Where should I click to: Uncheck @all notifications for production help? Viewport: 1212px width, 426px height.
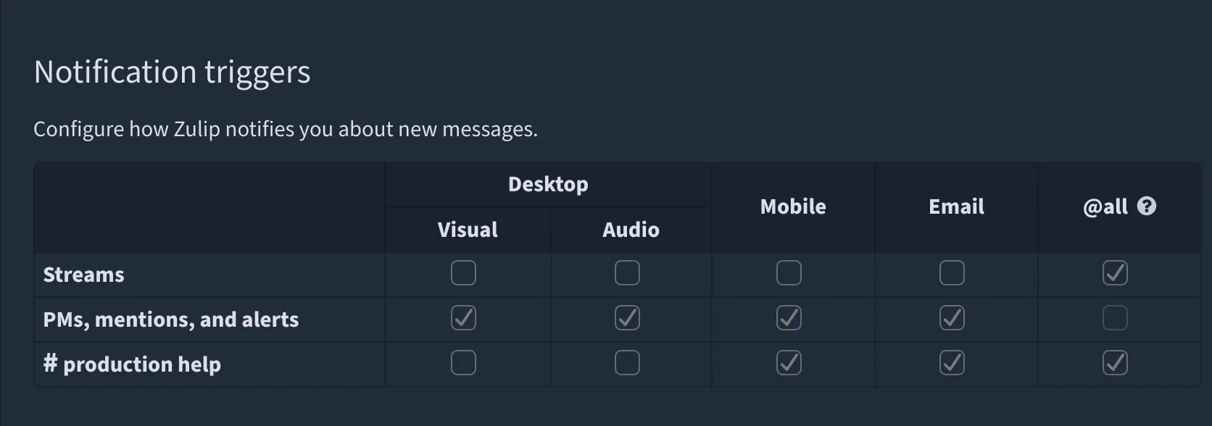click(x=1115, y=363)
